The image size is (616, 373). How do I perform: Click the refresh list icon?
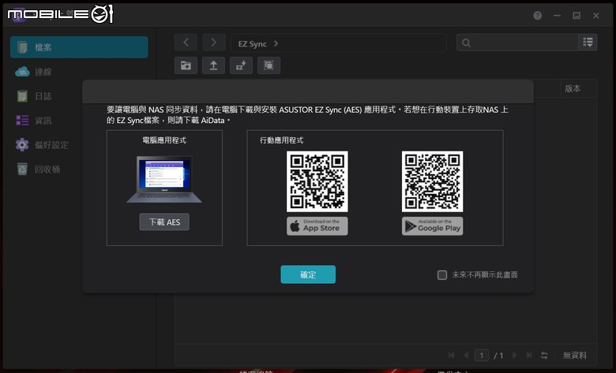544,356
